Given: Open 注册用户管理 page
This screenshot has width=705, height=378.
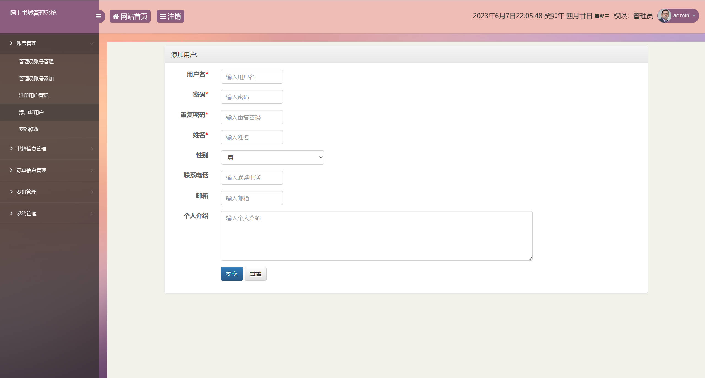Looking at the screenshot, I should [x=34, y=95].
